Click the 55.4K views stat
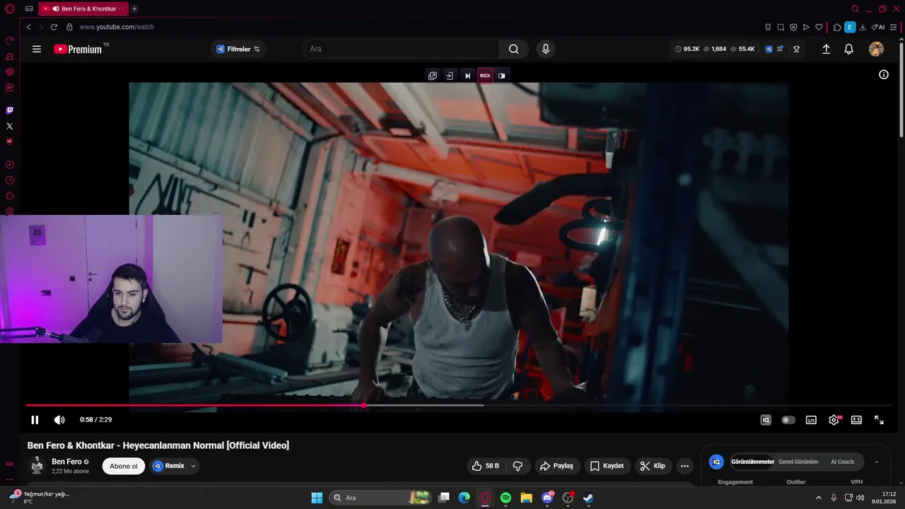The image size is (905, 509). click(x=742, y=49)
